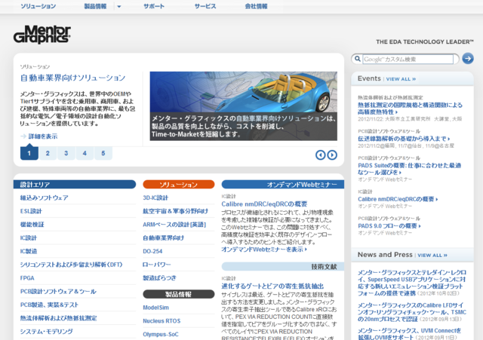The width and height of the screenshot is (483, 340).
Task: Go to next slide with right arrow
Action: (x=332, y=155)
